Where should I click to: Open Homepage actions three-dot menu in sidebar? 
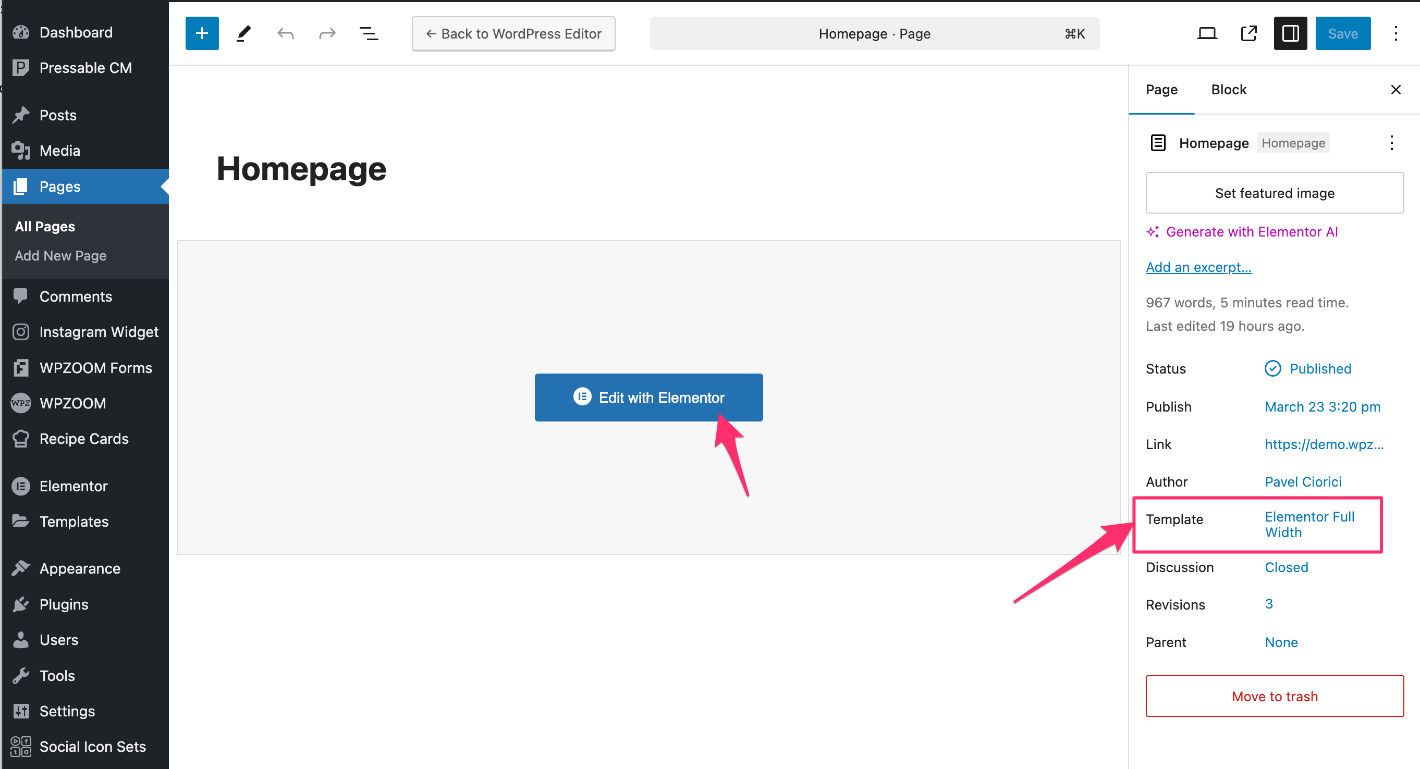(1391, 143)
